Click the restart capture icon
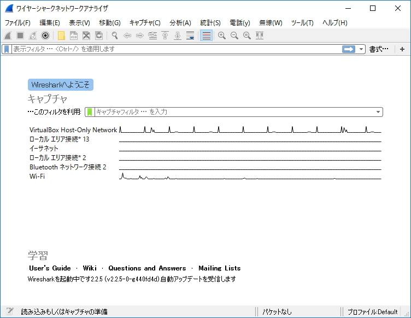411x318 pixels. [33, 36]
